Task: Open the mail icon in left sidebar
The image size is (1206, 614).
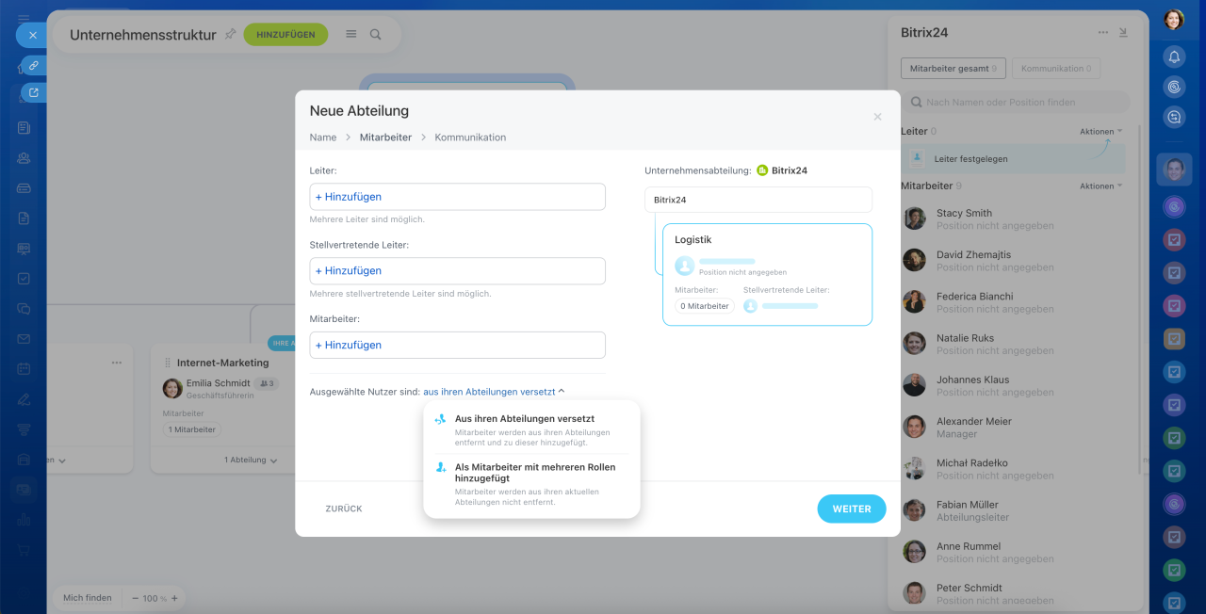Action: pos(24,339)
